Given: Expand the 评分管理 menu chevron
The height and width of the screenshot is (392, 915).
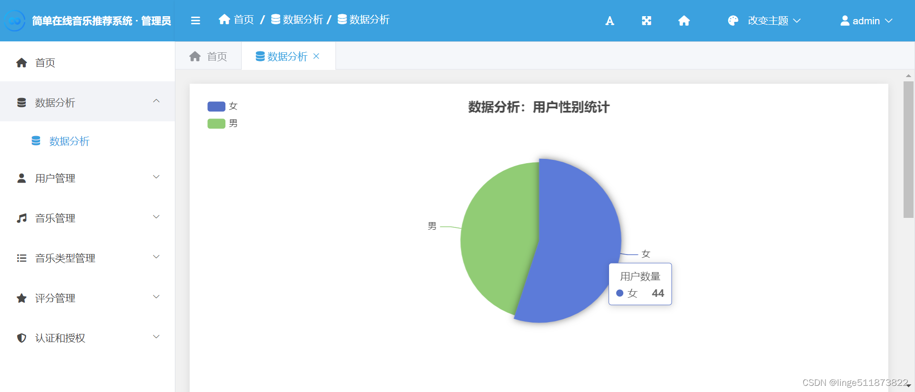Looking at the screenshot, I should [156, 297].
